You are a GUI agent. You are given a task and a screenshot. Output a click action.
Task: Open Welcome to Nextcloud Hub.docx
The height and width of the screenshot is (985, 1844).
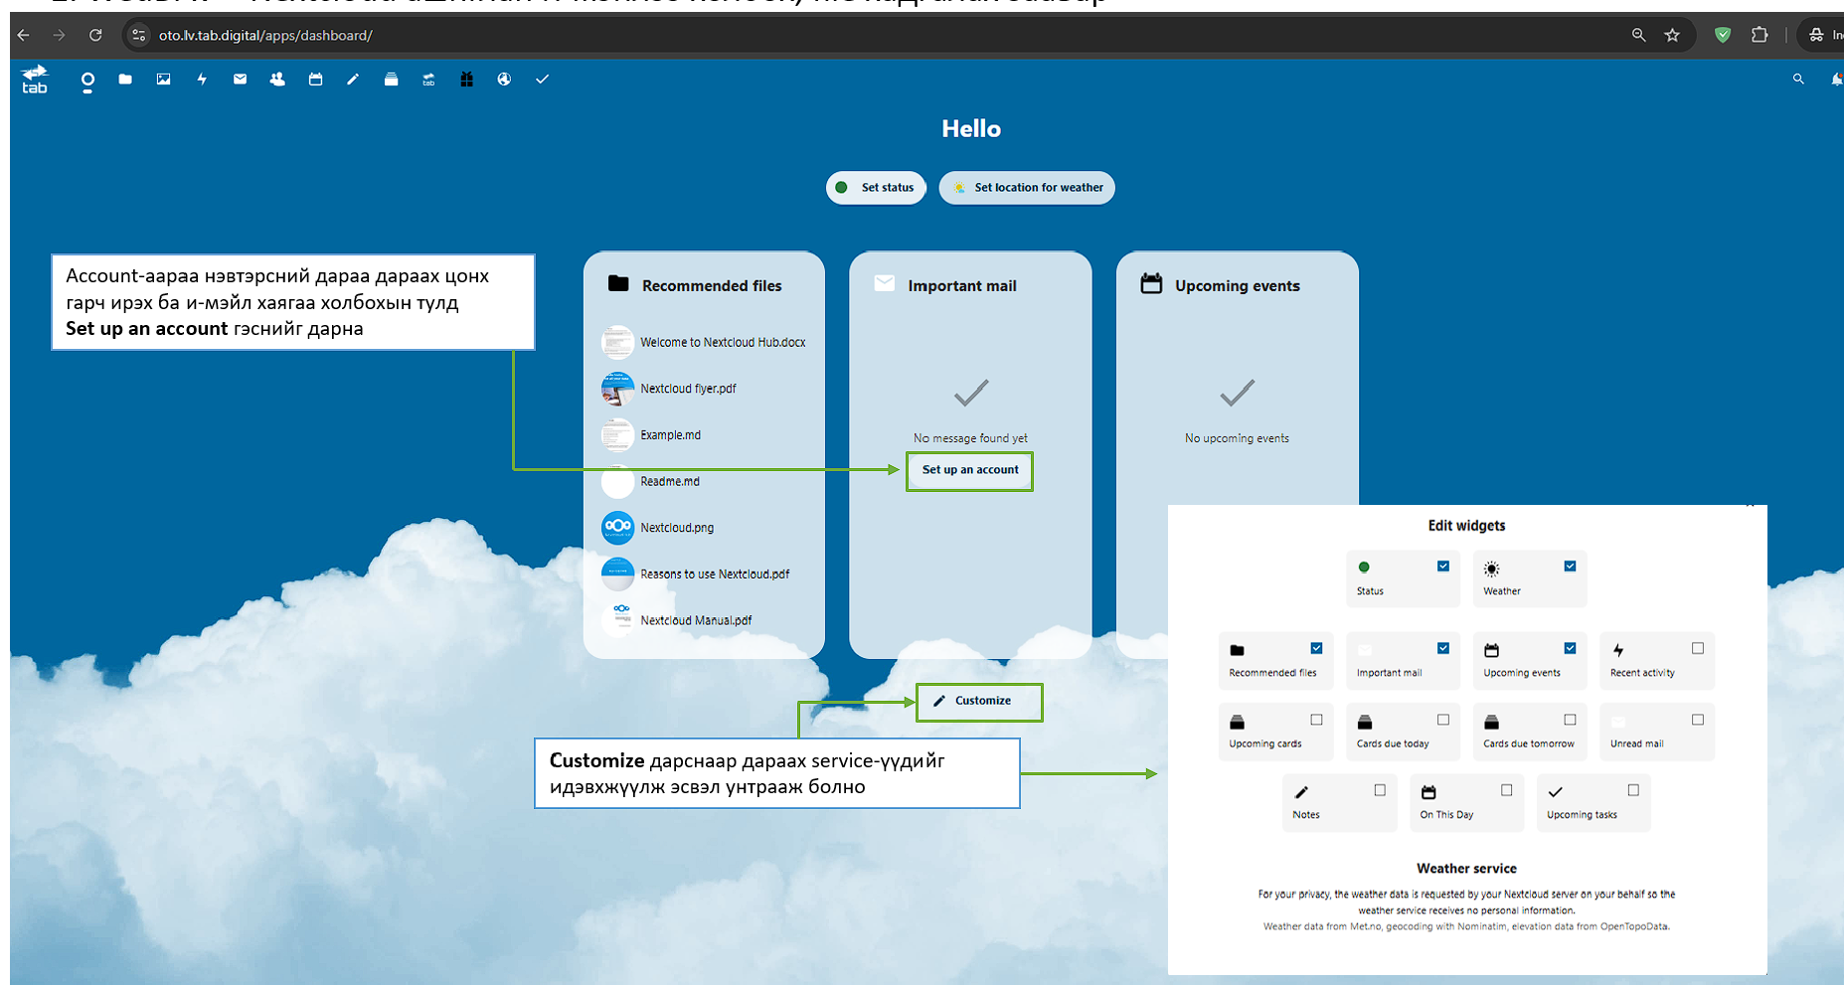[x=704, y=342]
